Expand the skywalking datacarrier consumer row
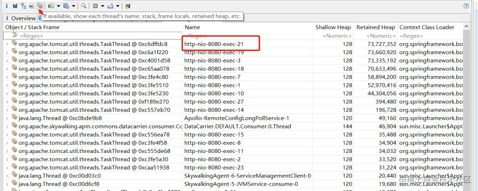 coord(7,126)
